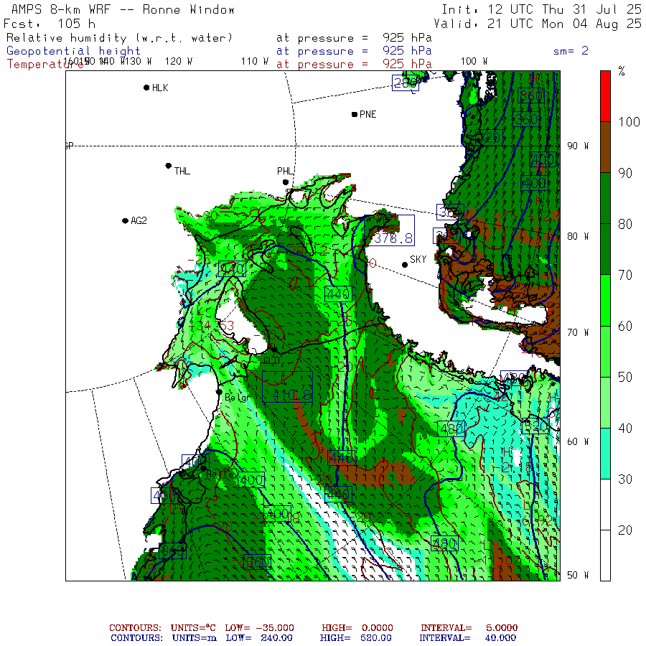Viewport: 646px width, 646px height.
Task: Click the 'INTERVAL= 5.0000' legend value
Action: pyautogui.click(x=469, y=628)
